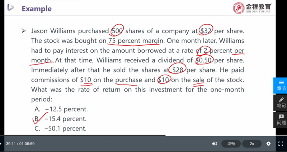The height and width of the screenshot is (152, 287).
Task: Click the Example slide title
Action: (37, 8)
